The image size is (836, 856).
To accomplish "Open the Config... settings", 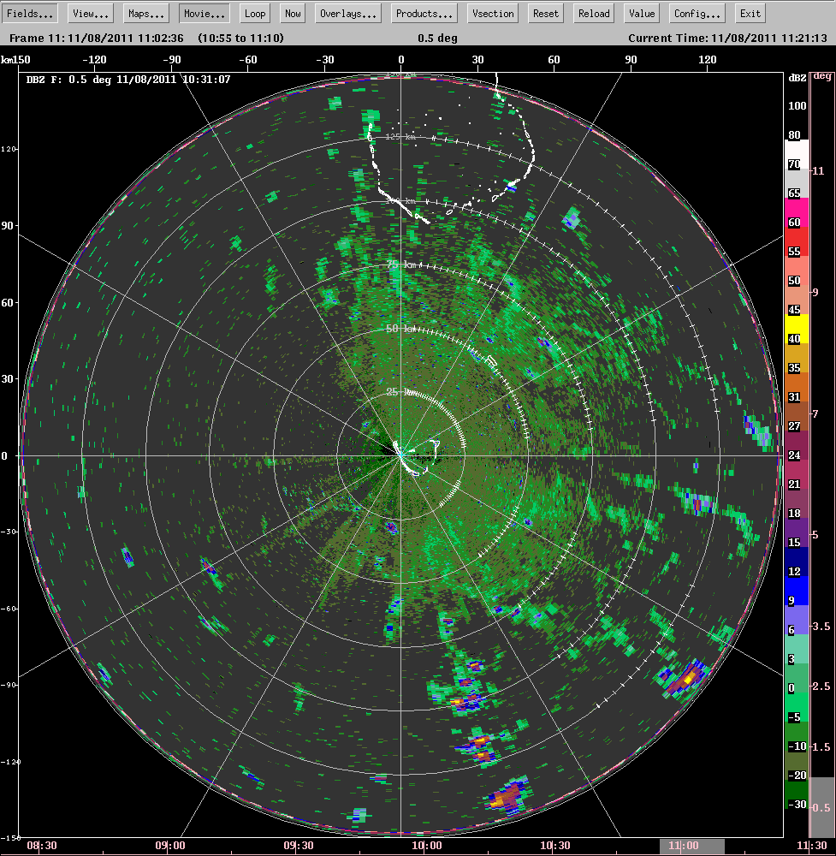I will coord(697,14).
